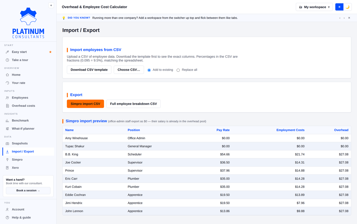357x224 pixels.
Task: Select the Add to existing radio option
Action: click(x=149, y=70)
